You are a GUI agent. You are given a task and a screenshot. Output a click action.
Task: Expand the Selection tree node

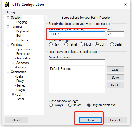[13, 63]
